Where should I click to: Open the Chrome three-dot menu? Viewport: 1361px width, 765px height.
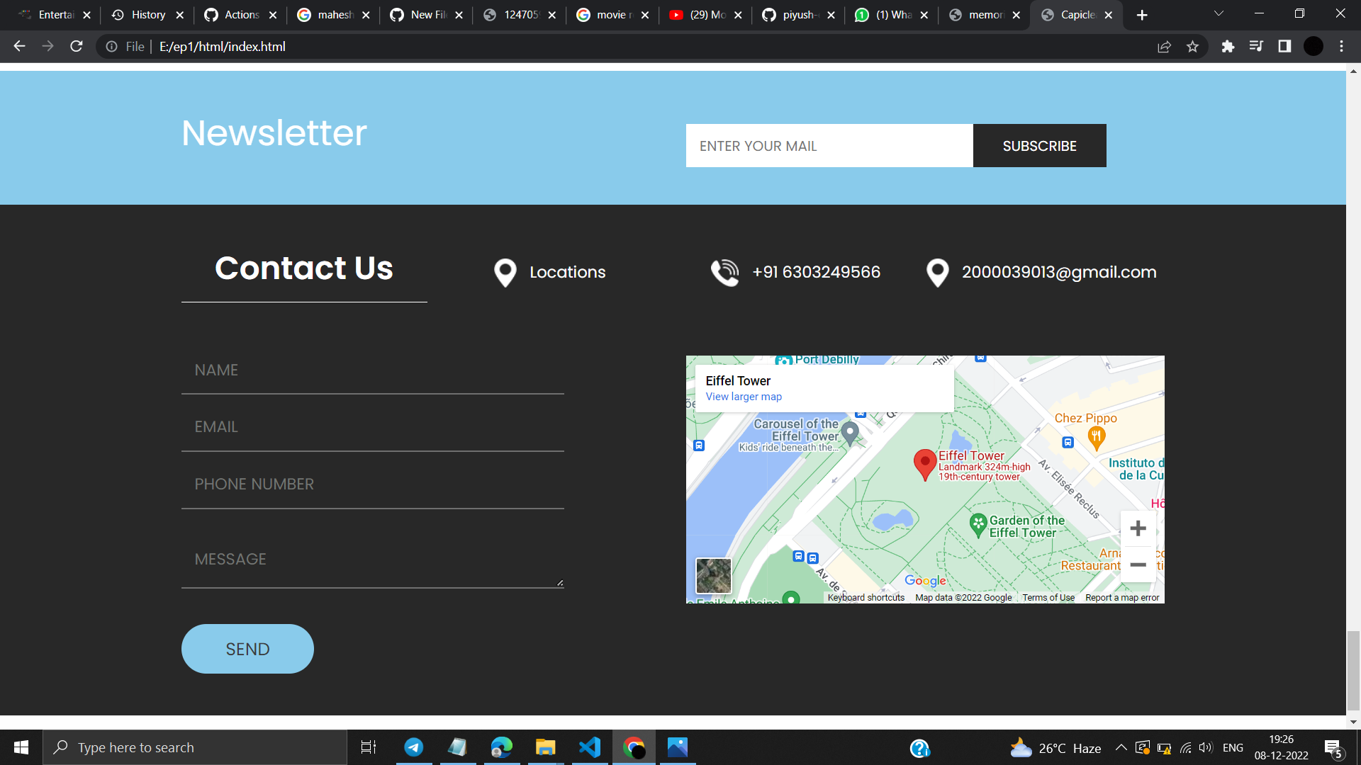click(1341, 46)
